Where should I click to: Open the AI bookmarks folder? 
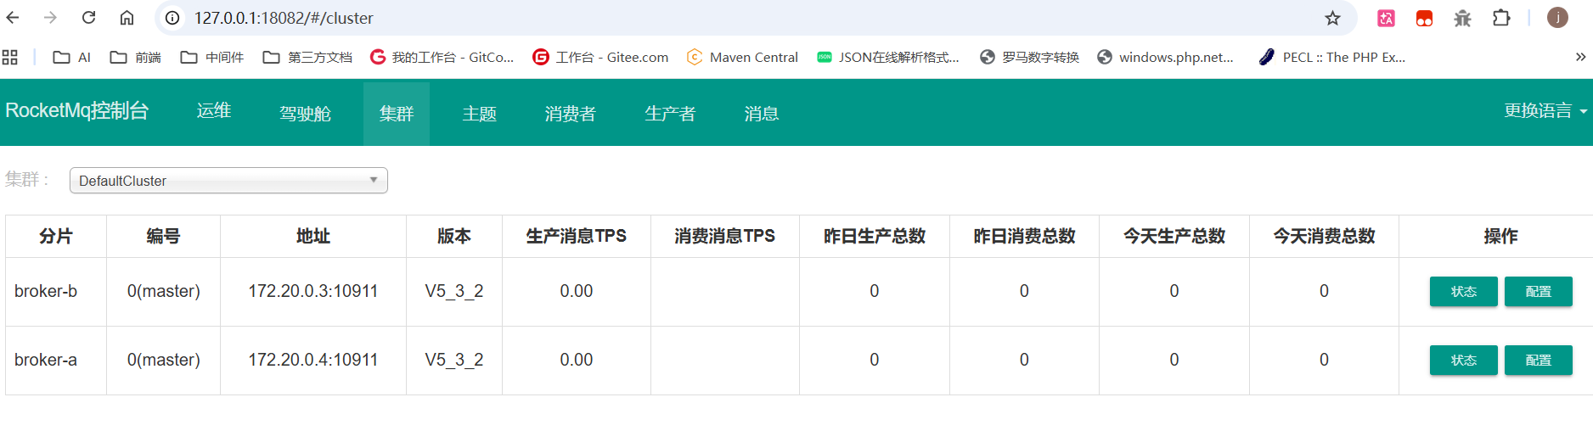(x=72, y=57)
